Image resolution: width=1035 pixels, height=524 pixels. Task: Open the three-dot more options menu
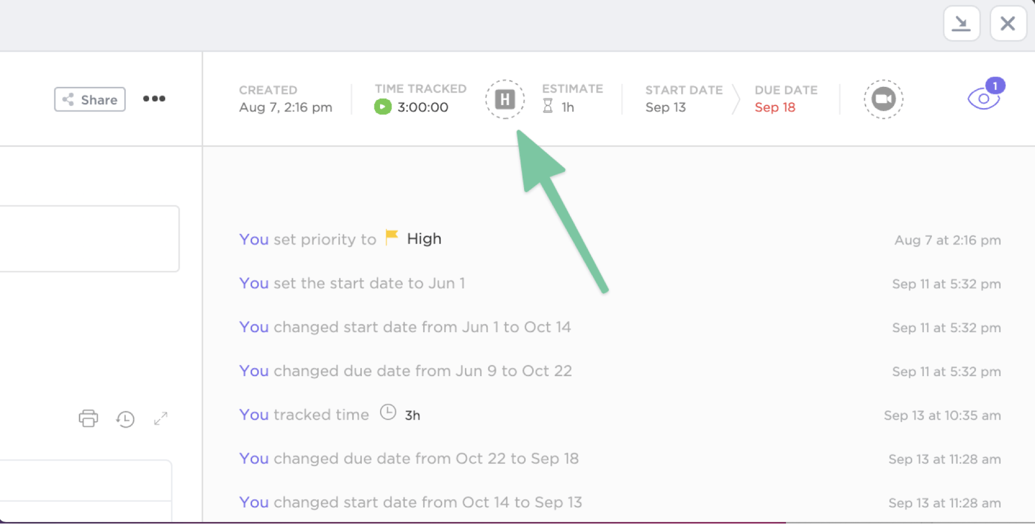click(154, 99)
